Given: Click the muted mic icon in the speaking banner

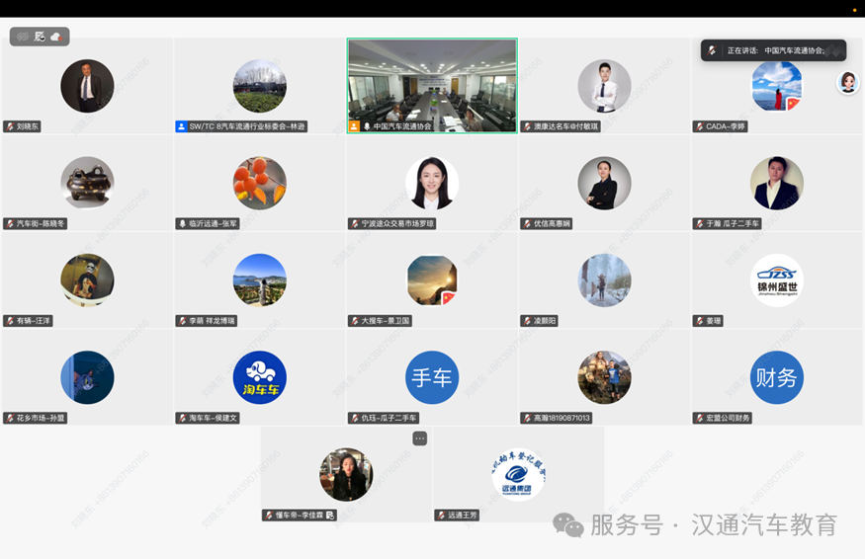Looking at the screenshot, I should (x=712, y=50).
